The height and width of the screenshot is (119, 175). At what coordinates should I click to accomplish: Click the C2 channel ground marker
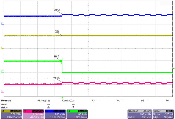pos(2,91)
